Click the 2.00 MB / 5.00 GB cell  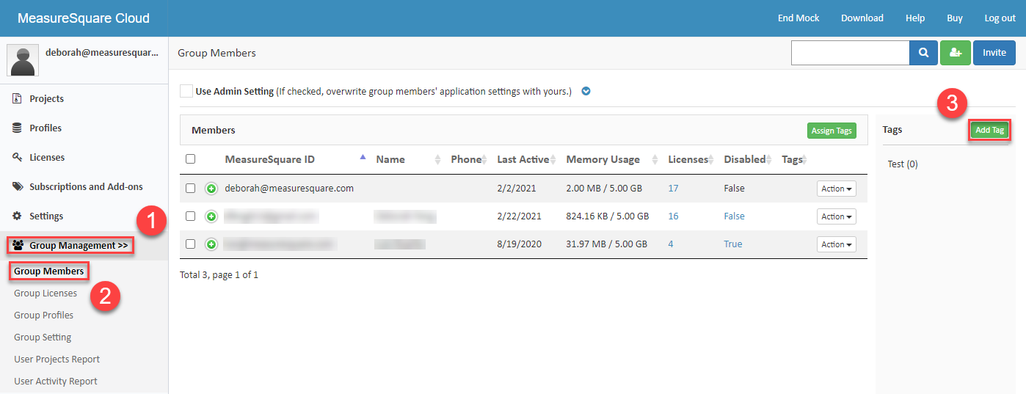pos(604,189)
